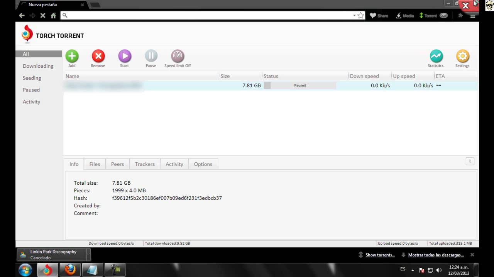This screenshot has width=494, height=277.
Task: Open the volume tray icon
Action: [439, 270]
